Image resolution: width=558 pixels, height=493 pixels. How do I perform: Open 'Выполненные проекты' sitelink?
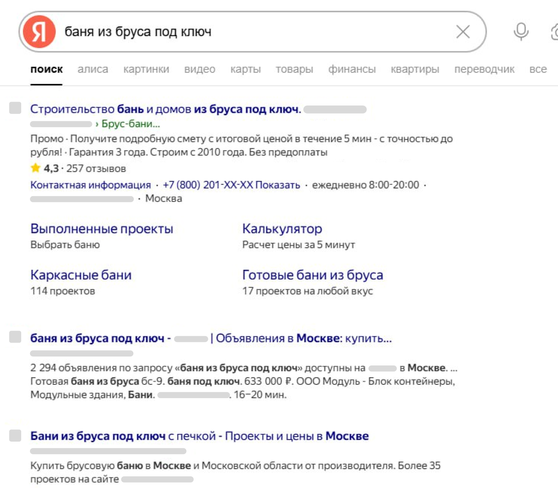pyautogui.click(x=102, y=229)
